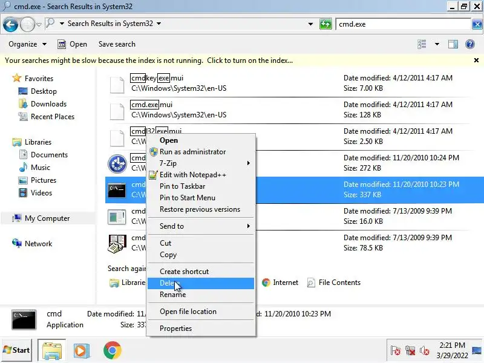Expand the view options dropdown arrow
Viewport: 484px width, 363px height.
coord(437,44)
